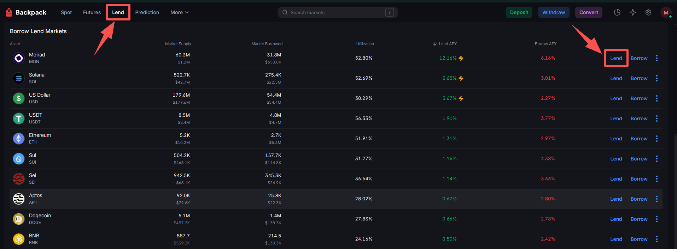Click the Monad asset icon
Viewport: 677px width, 249px height.
pos(19,58)
